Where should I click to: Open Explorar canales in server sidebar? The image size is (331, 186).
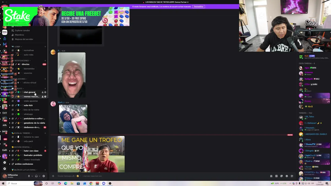click(x=22, y=30)
